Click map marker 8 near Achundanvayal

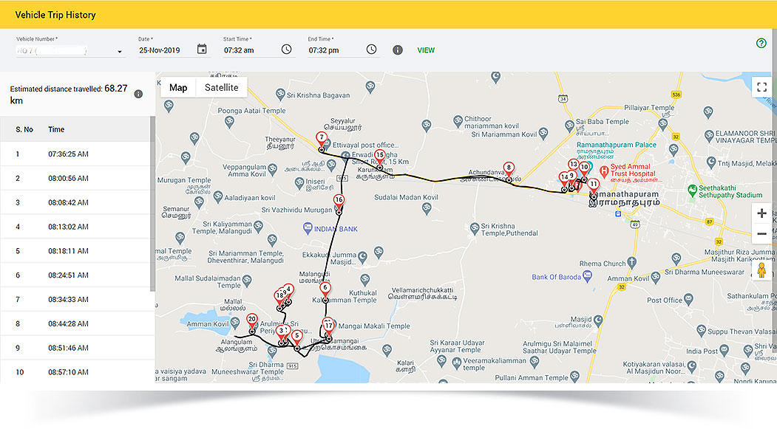[508, 169]
